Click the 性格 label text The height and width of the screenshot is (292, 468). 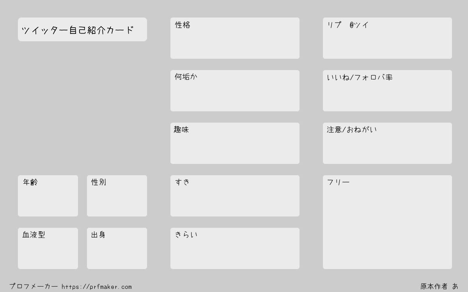pyautogui.click(x=183, y=25)
